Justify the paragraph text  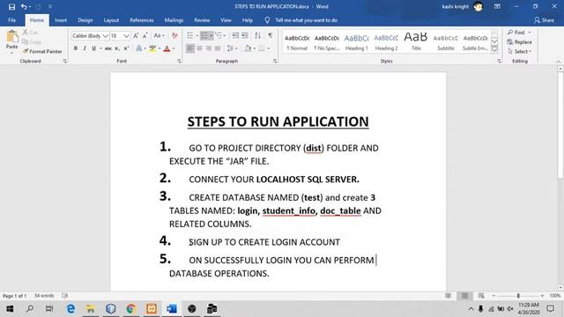218,48
